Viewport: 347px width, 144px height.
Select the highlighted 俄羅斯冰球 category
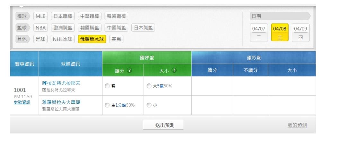pos(92,39)
